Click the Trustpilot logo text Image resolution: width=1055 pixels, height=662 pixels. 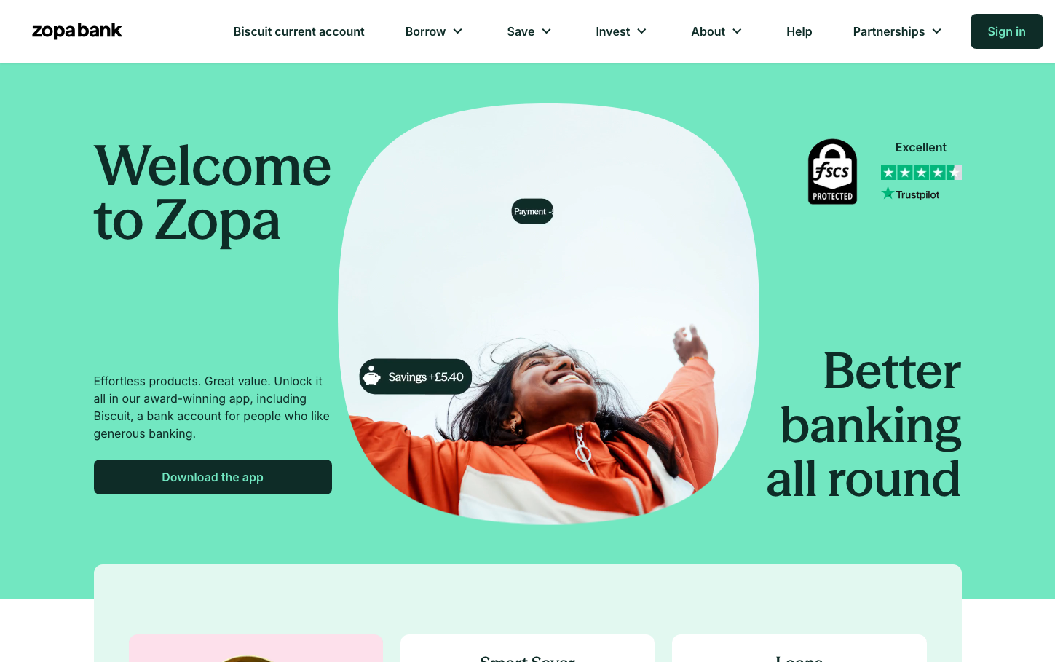[910, 194]
